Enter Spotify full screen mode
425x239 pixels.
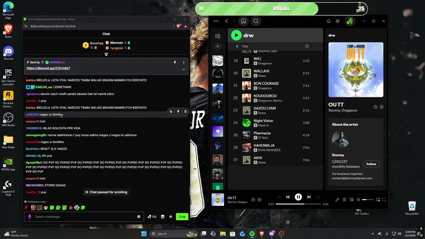coord(384,199)
